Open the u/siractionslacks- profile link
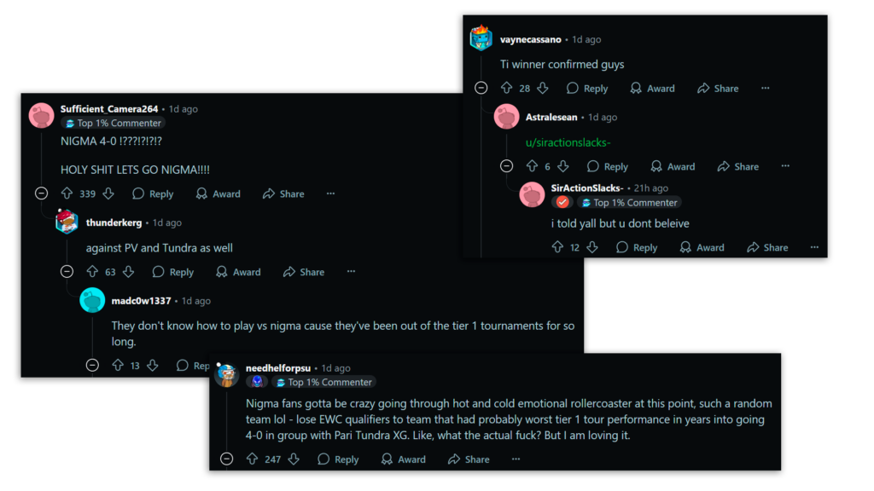Viewport: 874px width, 491px height. pos(568,142)
